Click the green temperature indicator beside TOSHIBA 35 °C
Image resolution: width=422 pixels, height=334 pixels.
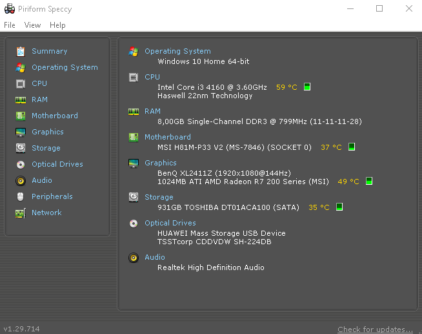tap(339, 207)
